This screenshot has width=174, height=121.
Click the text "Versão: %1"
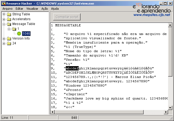coord(77,60)
